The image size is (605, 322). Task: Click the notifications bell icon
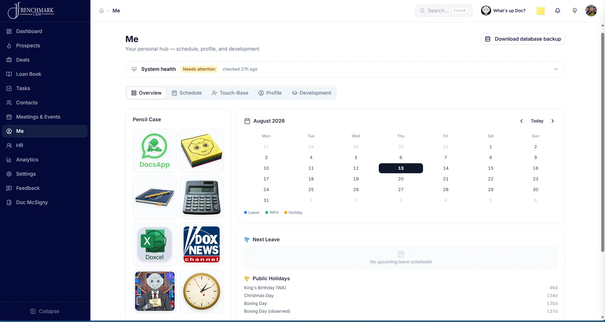[557, 11]
